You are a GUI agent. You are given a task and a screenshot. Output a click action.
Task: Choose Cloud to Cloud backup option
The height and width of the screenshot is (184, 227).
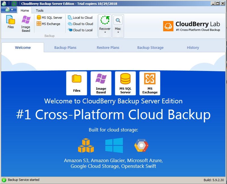click(80, 24)
